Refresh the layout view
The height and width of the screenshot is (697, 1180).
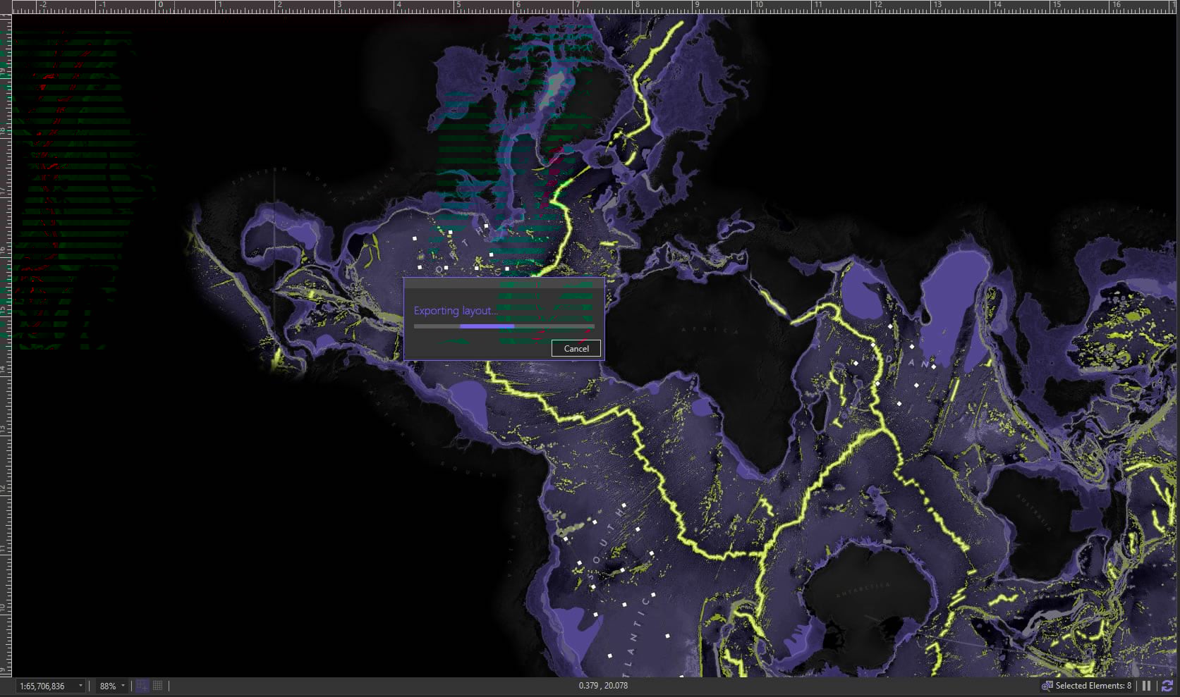tap(1167, 686)
